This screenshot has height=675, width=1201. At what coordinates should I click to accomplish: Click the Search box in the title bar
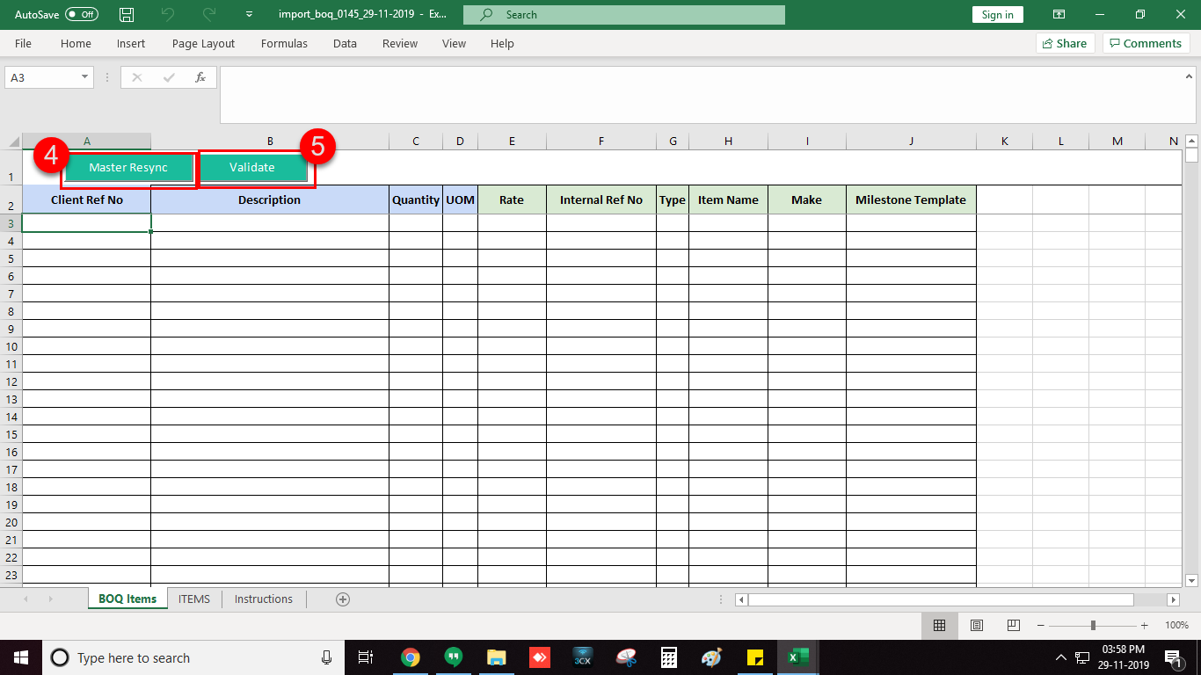click(624, 14)
